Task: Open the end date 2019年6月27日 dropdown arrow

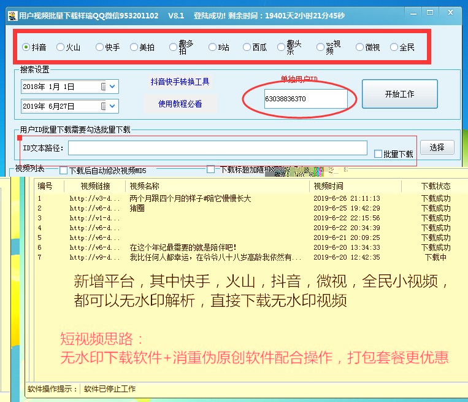Action: tap(112, 106)
